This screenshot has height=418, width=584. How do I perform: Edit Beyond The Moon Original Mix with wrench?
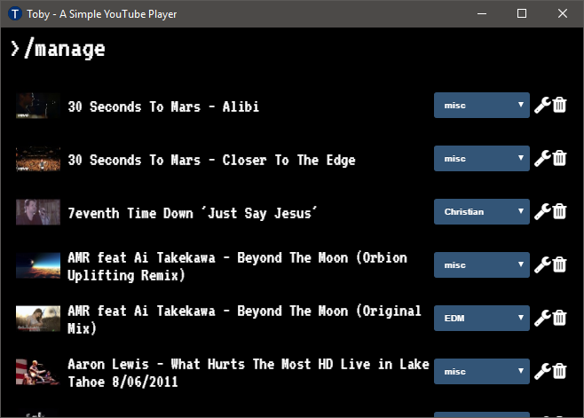(x=542, y=318)
